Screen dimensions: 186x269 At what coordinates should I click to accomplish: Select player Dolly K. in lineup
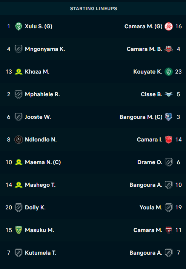pyautogui.click(x=35, y=208)
